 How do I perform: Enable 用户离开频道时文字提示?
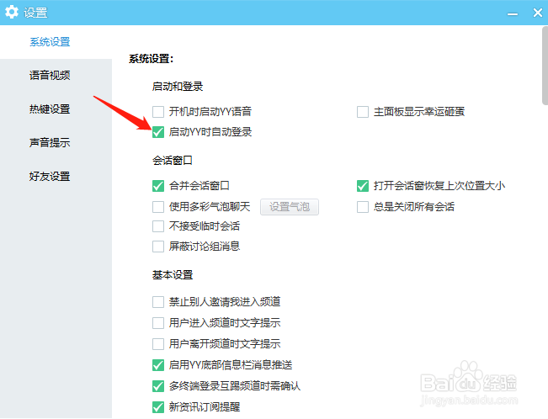tap(158, 344)
